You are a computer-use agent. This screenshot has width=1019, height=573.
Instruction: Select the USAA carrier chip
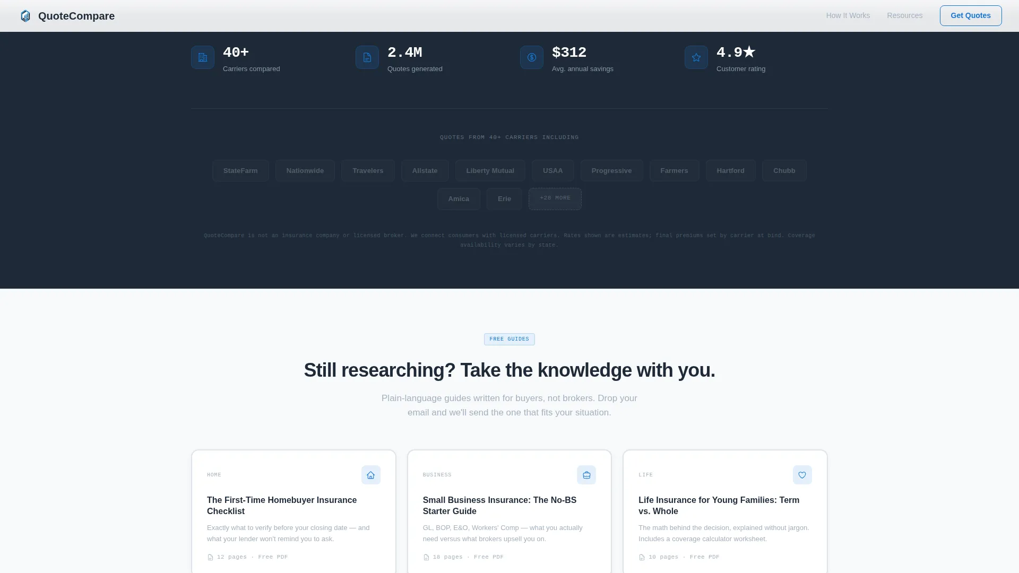tap(552, 170)
